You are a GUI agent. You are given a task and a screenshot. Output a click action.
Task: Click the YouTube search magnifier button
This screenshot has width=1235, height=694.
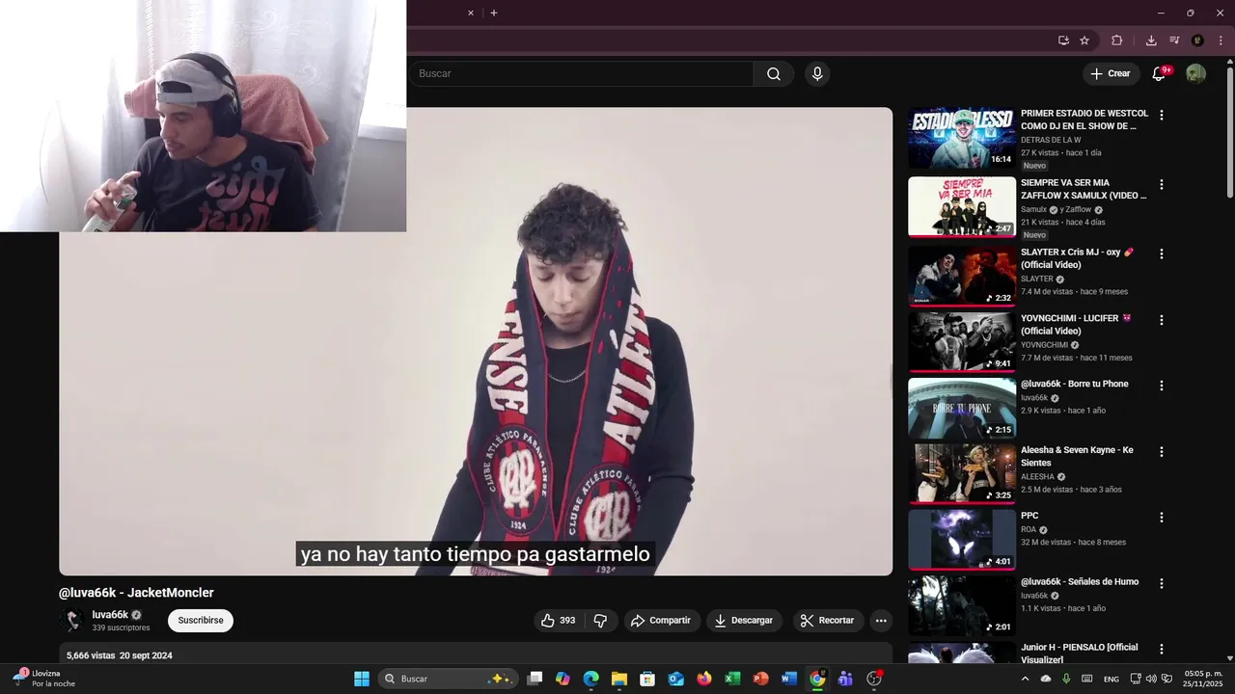tap(774, 74)
